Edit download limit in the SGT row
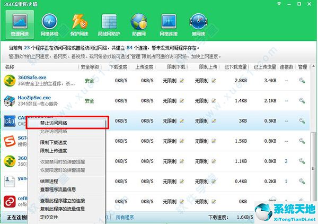This screenshot has width=318, height=224. click(x=182, y=141)
